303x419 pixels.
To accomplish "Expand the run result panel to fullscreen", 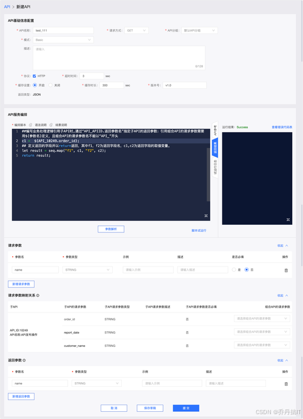I will [288, 220].
